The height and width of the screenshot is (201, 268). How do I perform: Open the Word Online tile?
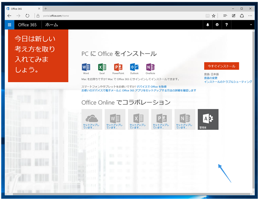tap(115, 120)
